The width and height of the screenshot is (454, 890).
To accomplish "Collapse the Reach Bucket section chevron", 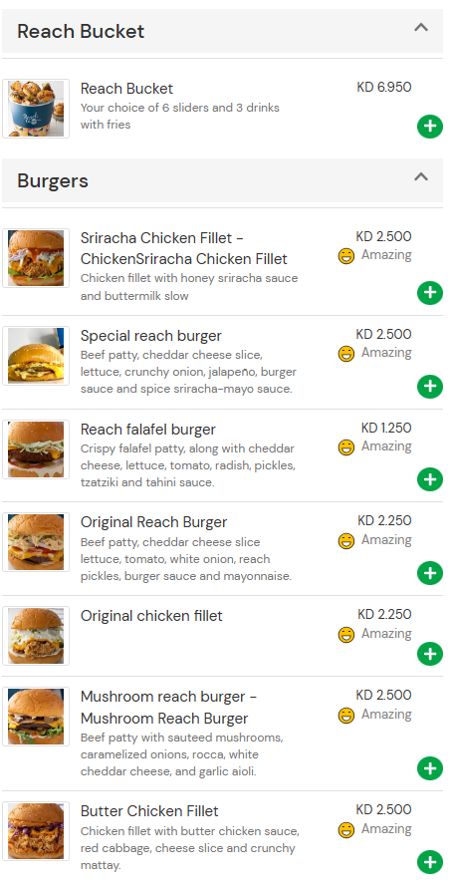I will pyautogui.click(x=420, y=27).
